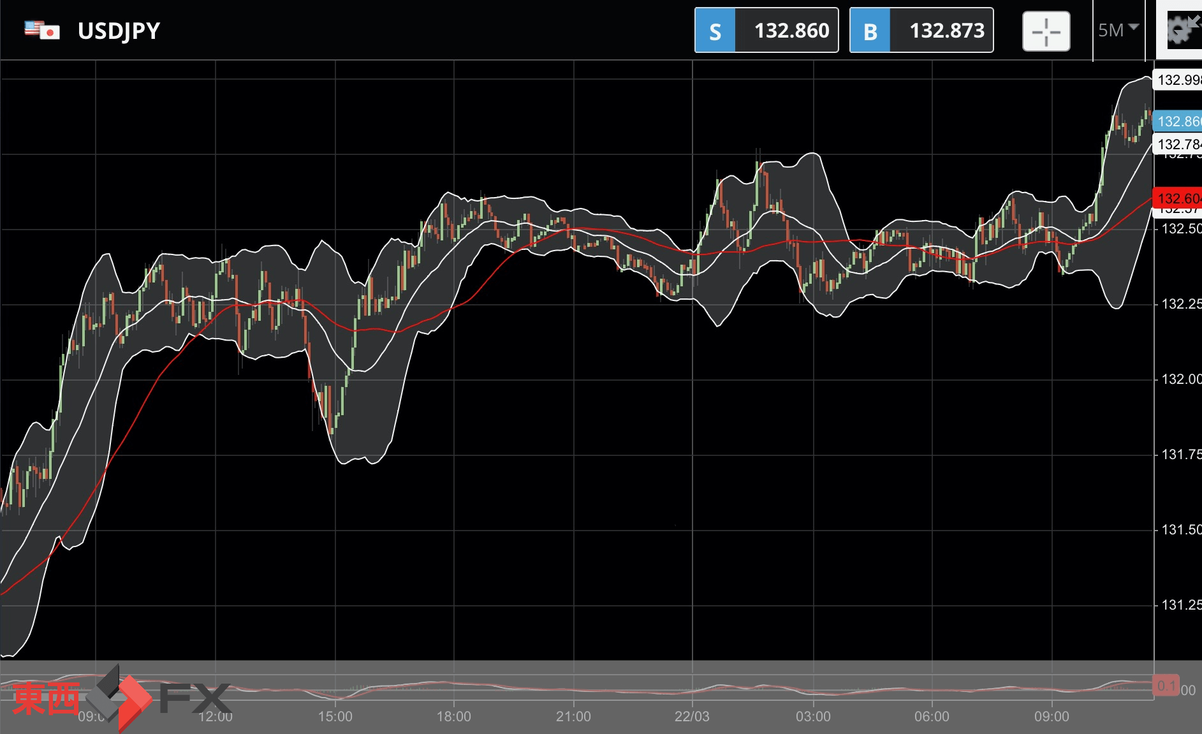Viewport: 1202px width, 734px height.
Task: Select the 18:00 time axis label
Action: pyautogui.click(x=453, y=717)
